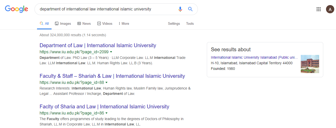Open Faculty & Staff Shariah & Law result
Image resolution: width=336 pixels, height=128 pixels.
[x=112, y=76]
